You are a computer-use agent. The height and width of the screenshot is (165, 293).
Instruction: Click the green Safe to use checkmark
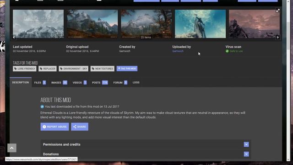point(227,51)
